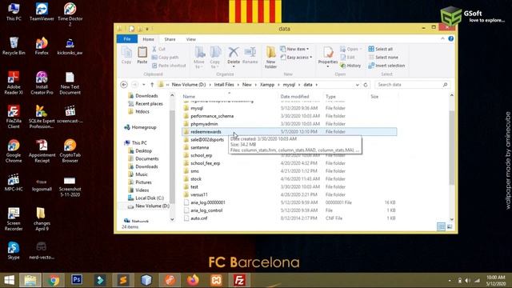
Task: Click the navigation pane scroll-down arrow
Action: point(172,219)
